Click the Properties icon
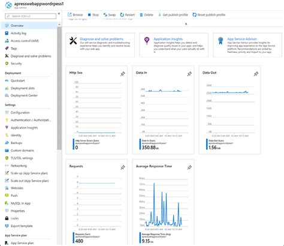Image resolution: width=284 pixels, height=246 pixels. 7,211
